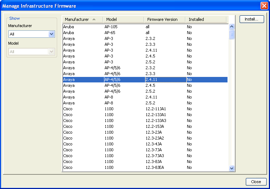The height and width of the screenshot is (189, 270).
Task: Open the Manufacturer filter dropdown
Action: coord(51,34)
